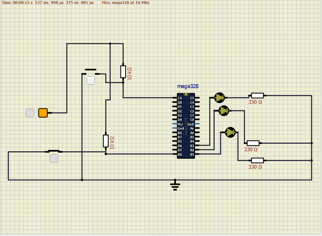This screenshot has height=236, width=322.
Task: Select the middle 330 Ω resistor body
Action: [253, 143]
